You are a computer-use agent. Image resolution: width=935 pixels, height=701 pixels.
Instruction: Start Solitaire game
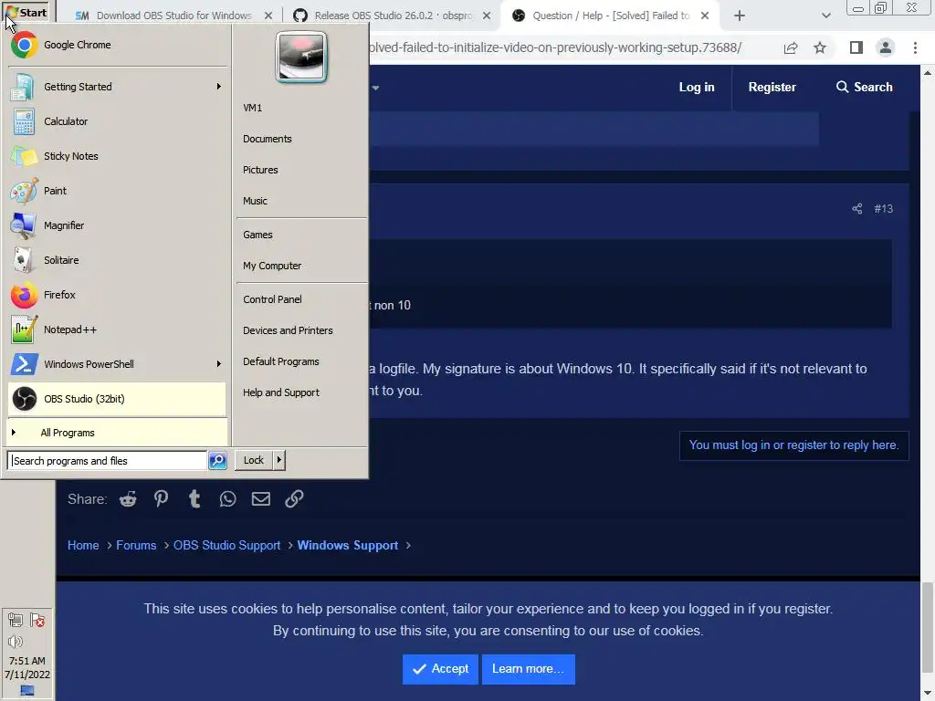point(117,260)
